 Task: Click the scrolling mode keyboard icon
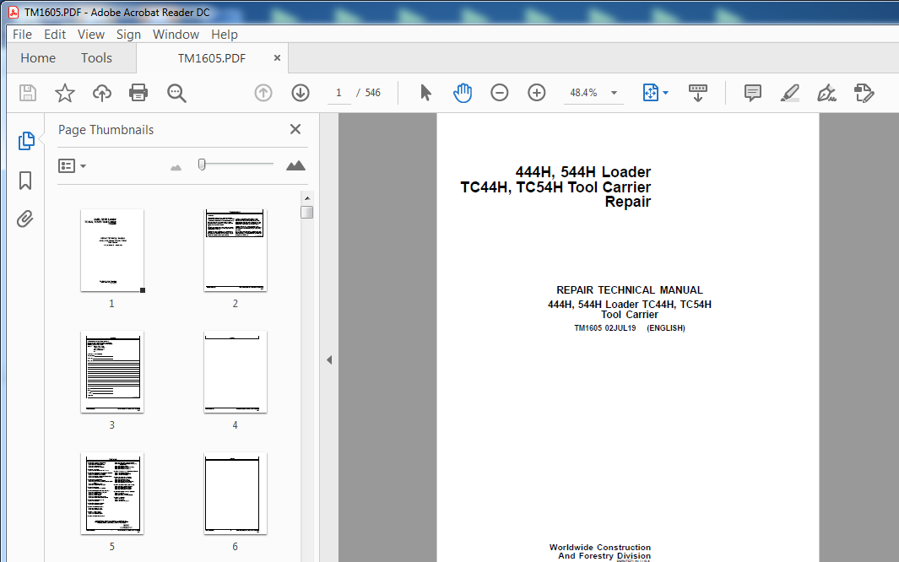(x=698, y=93)
